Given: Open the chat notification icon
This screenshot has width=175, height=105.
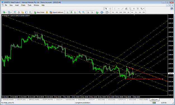Looking at the screenshot, I should (x=172, y=8).
